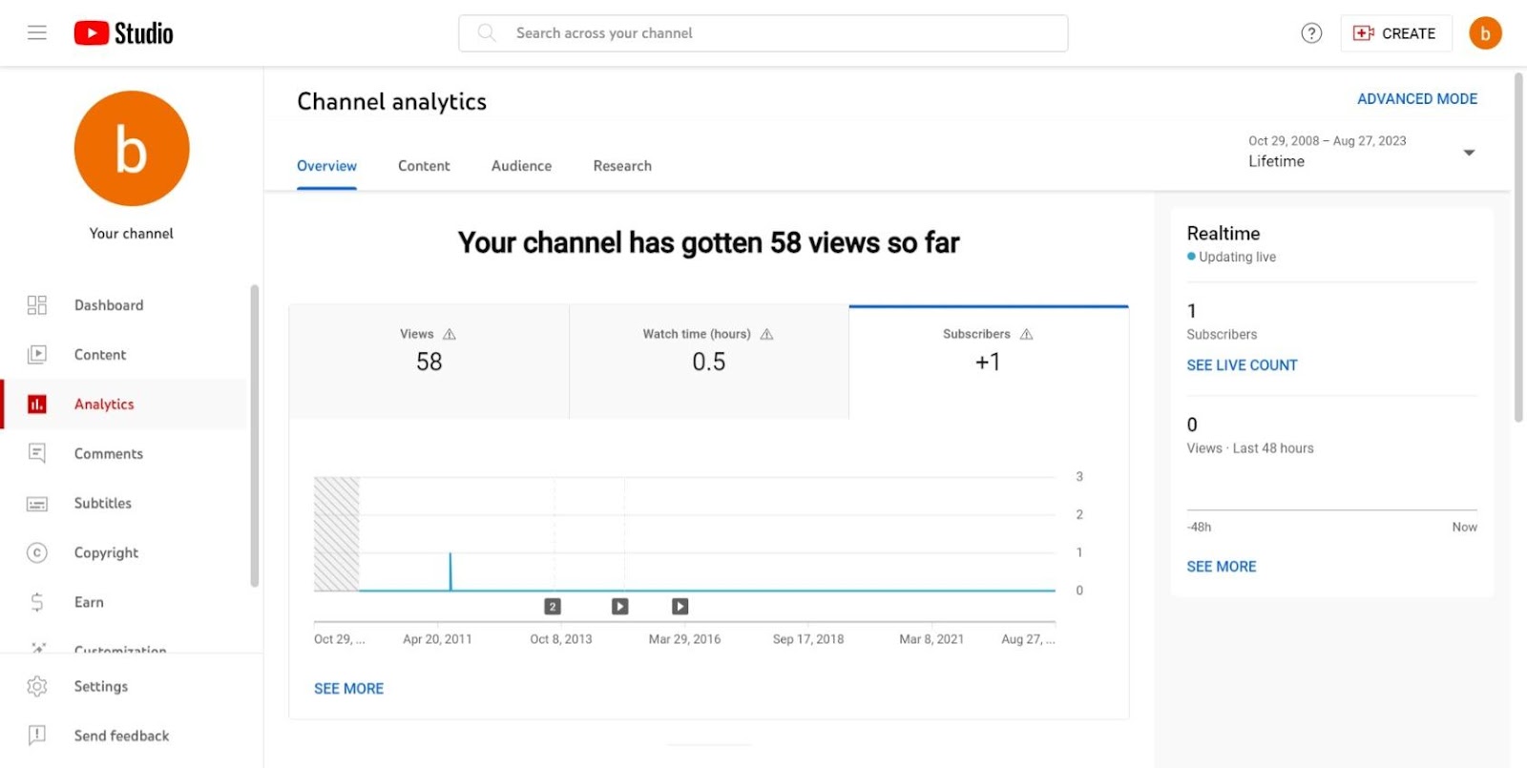
Task: Click the Copyright label in sidebar
Action: point(106,553)
